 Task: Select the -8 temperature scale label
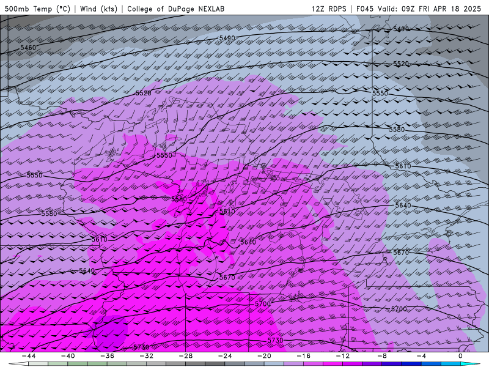click(x=381, y=356)
